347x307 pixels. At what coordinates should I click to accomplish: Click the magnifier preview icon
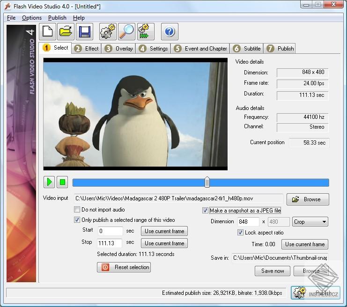(x=126, y=32)
